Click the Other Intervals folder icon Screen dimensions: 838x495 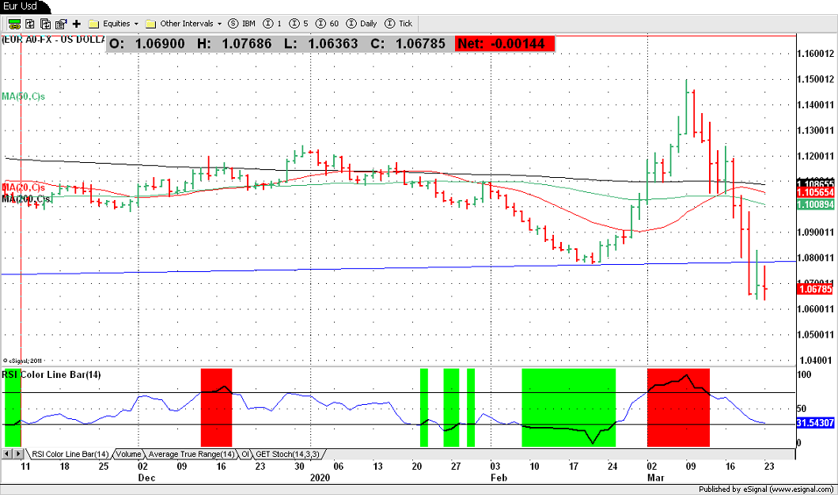point(150,24)
